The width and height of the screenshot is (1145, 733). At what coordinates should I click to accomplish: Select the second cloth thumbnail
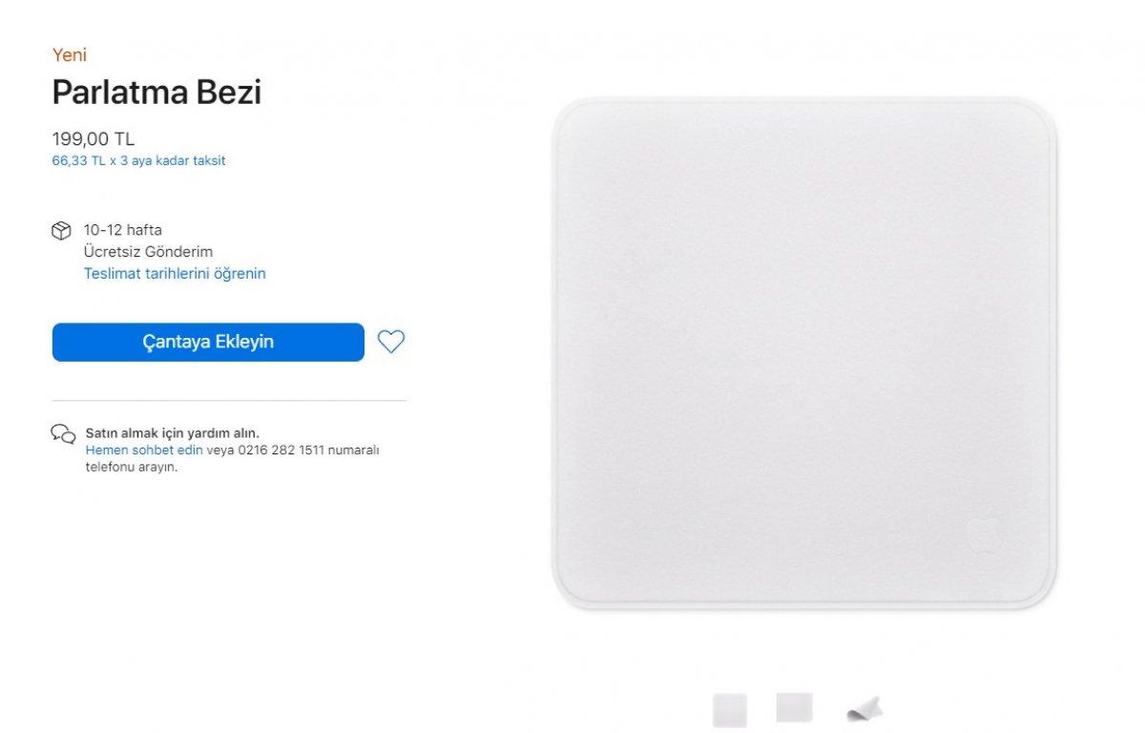[794, 707]
